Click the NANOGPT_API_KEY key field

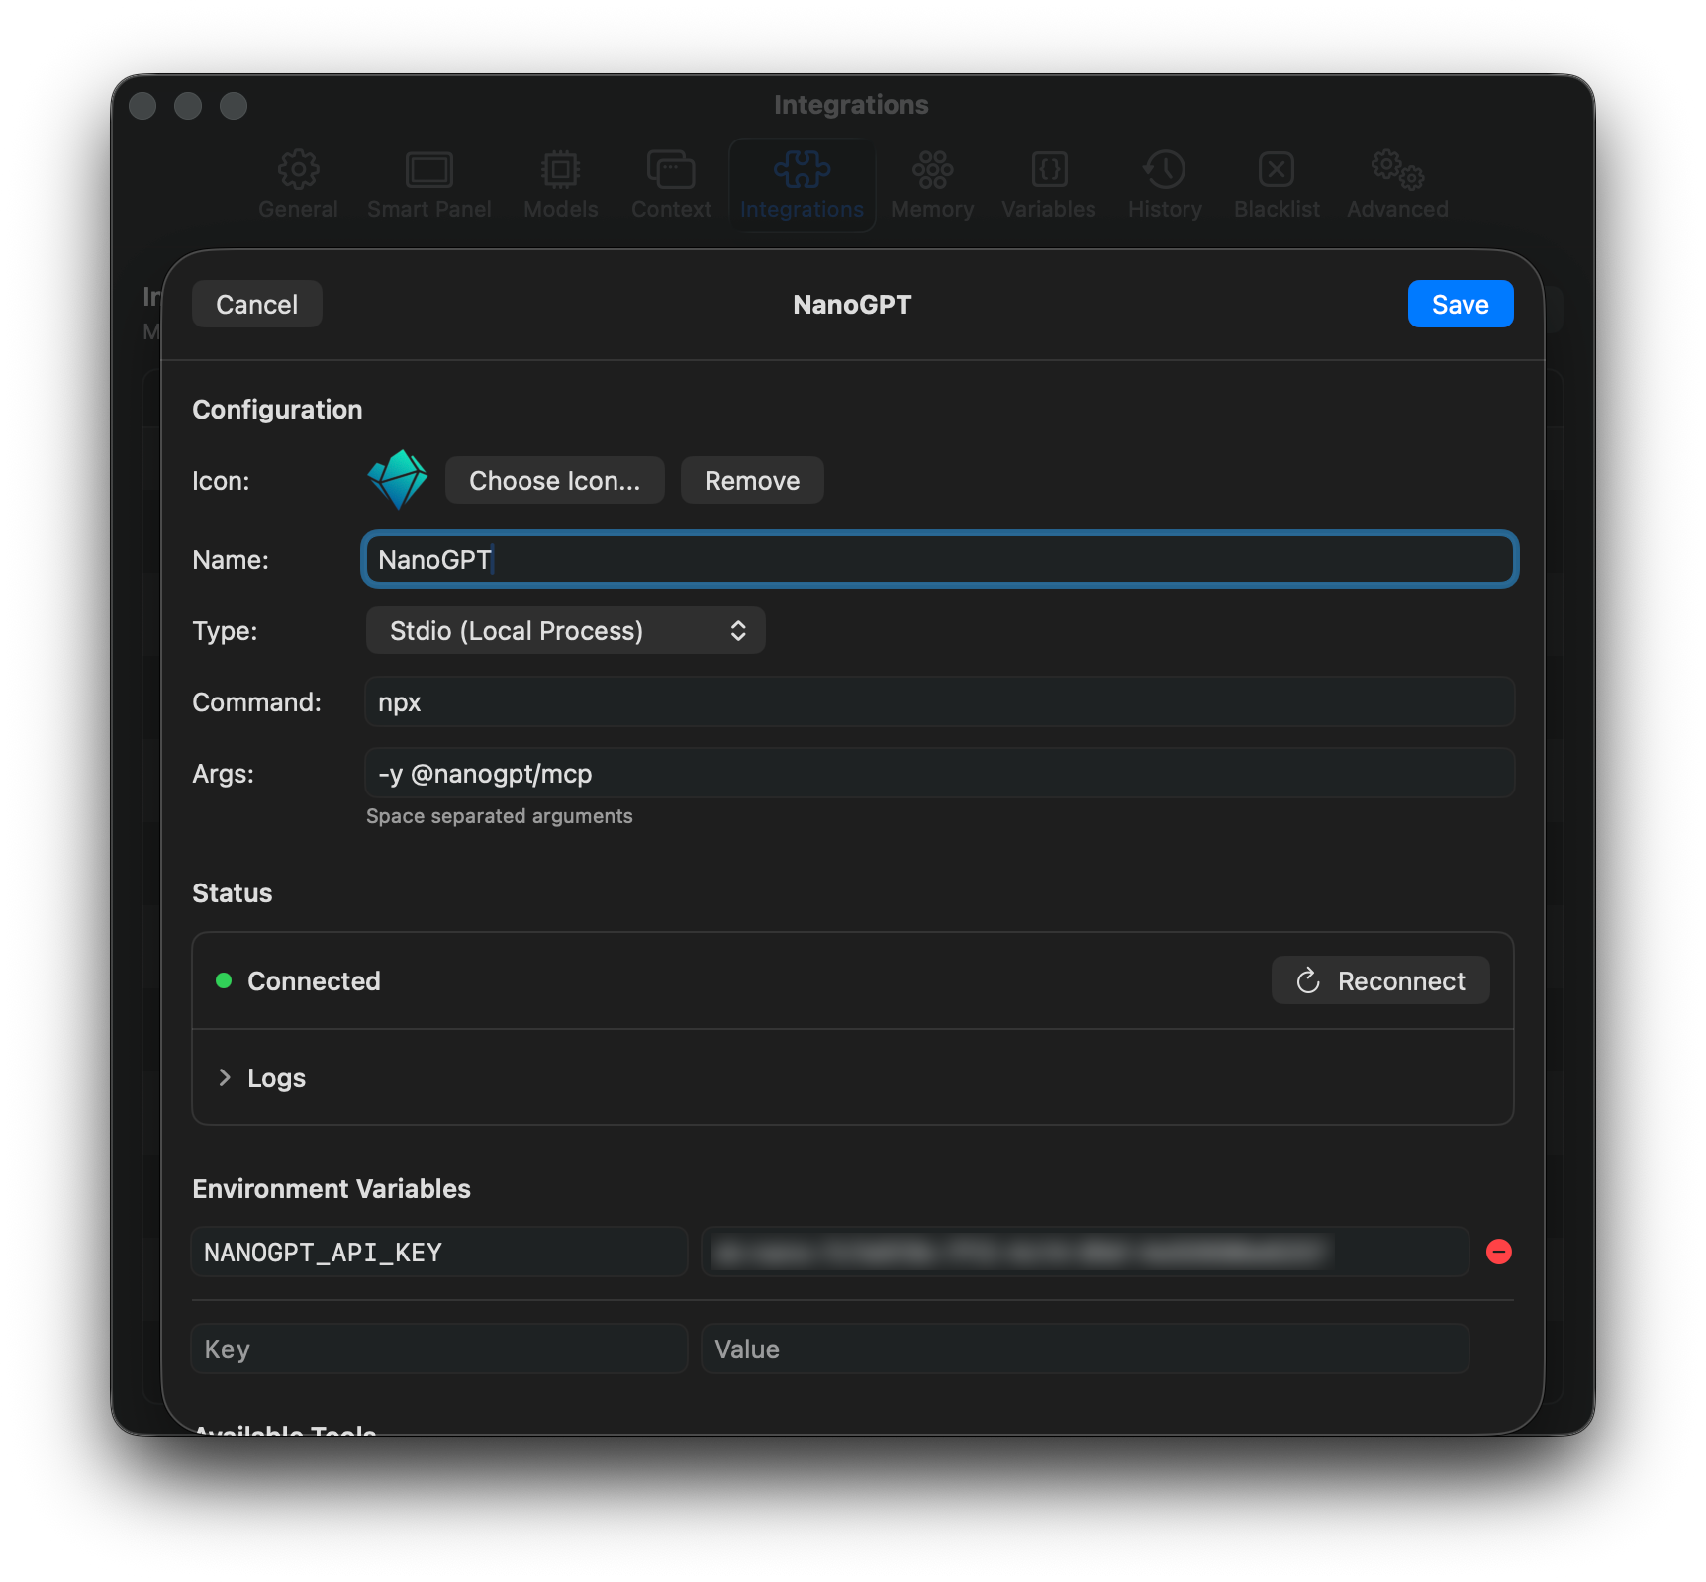[439, 1252]
